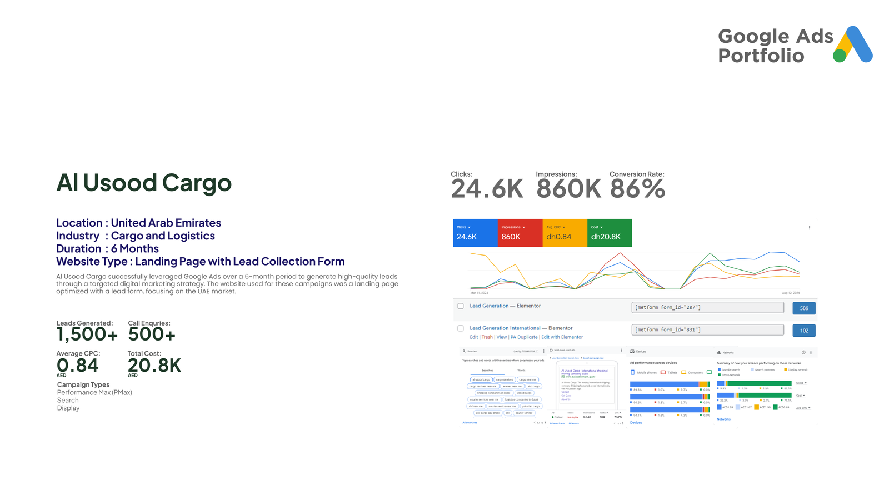Image resolution: width=889 pixels, height=500 pixels.
Task: Open the Networks Clicks metric dropdown
Action: tap(801, 383)
